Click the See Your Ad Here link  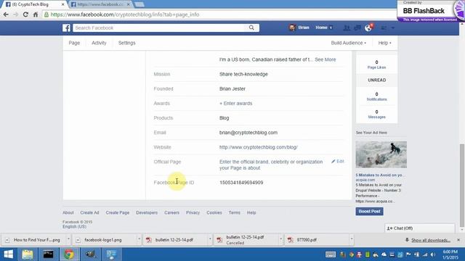click(371, 133)
